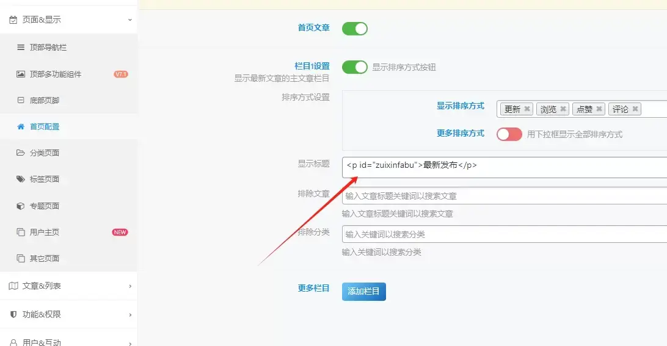This screenshot has height=346, width=667.
Task: Toggle the 首页文章 switch off
Action: (354, 29)
